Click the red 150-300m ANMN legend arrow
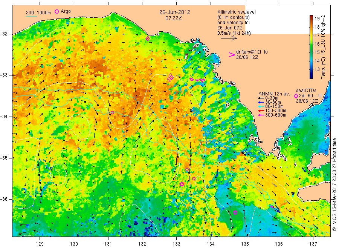This screenshot has height=249, width=339. (x=261, y=111)
